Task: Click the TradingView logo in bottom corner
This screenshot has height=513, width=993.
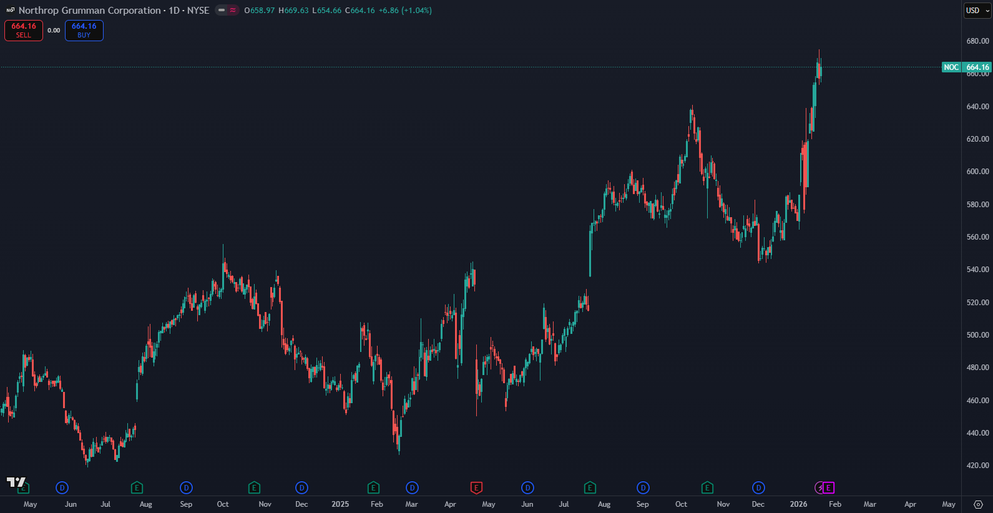Action: coord(16,482)
